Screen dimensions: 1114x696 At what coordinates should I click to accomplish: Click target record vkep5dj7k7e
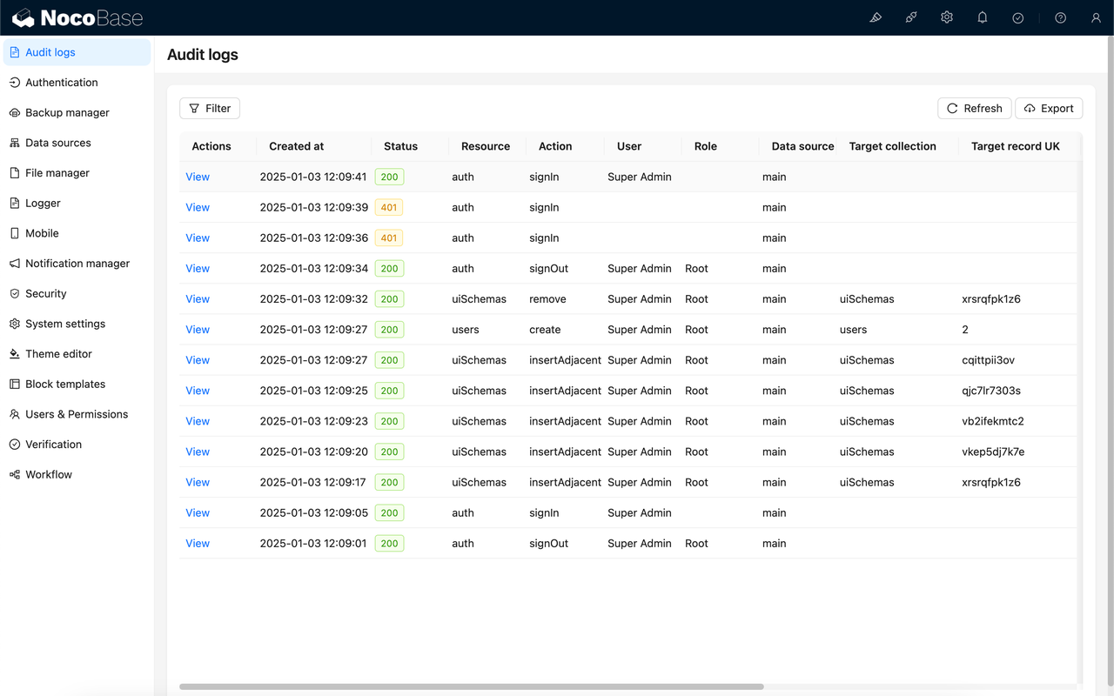click(993, 452)
